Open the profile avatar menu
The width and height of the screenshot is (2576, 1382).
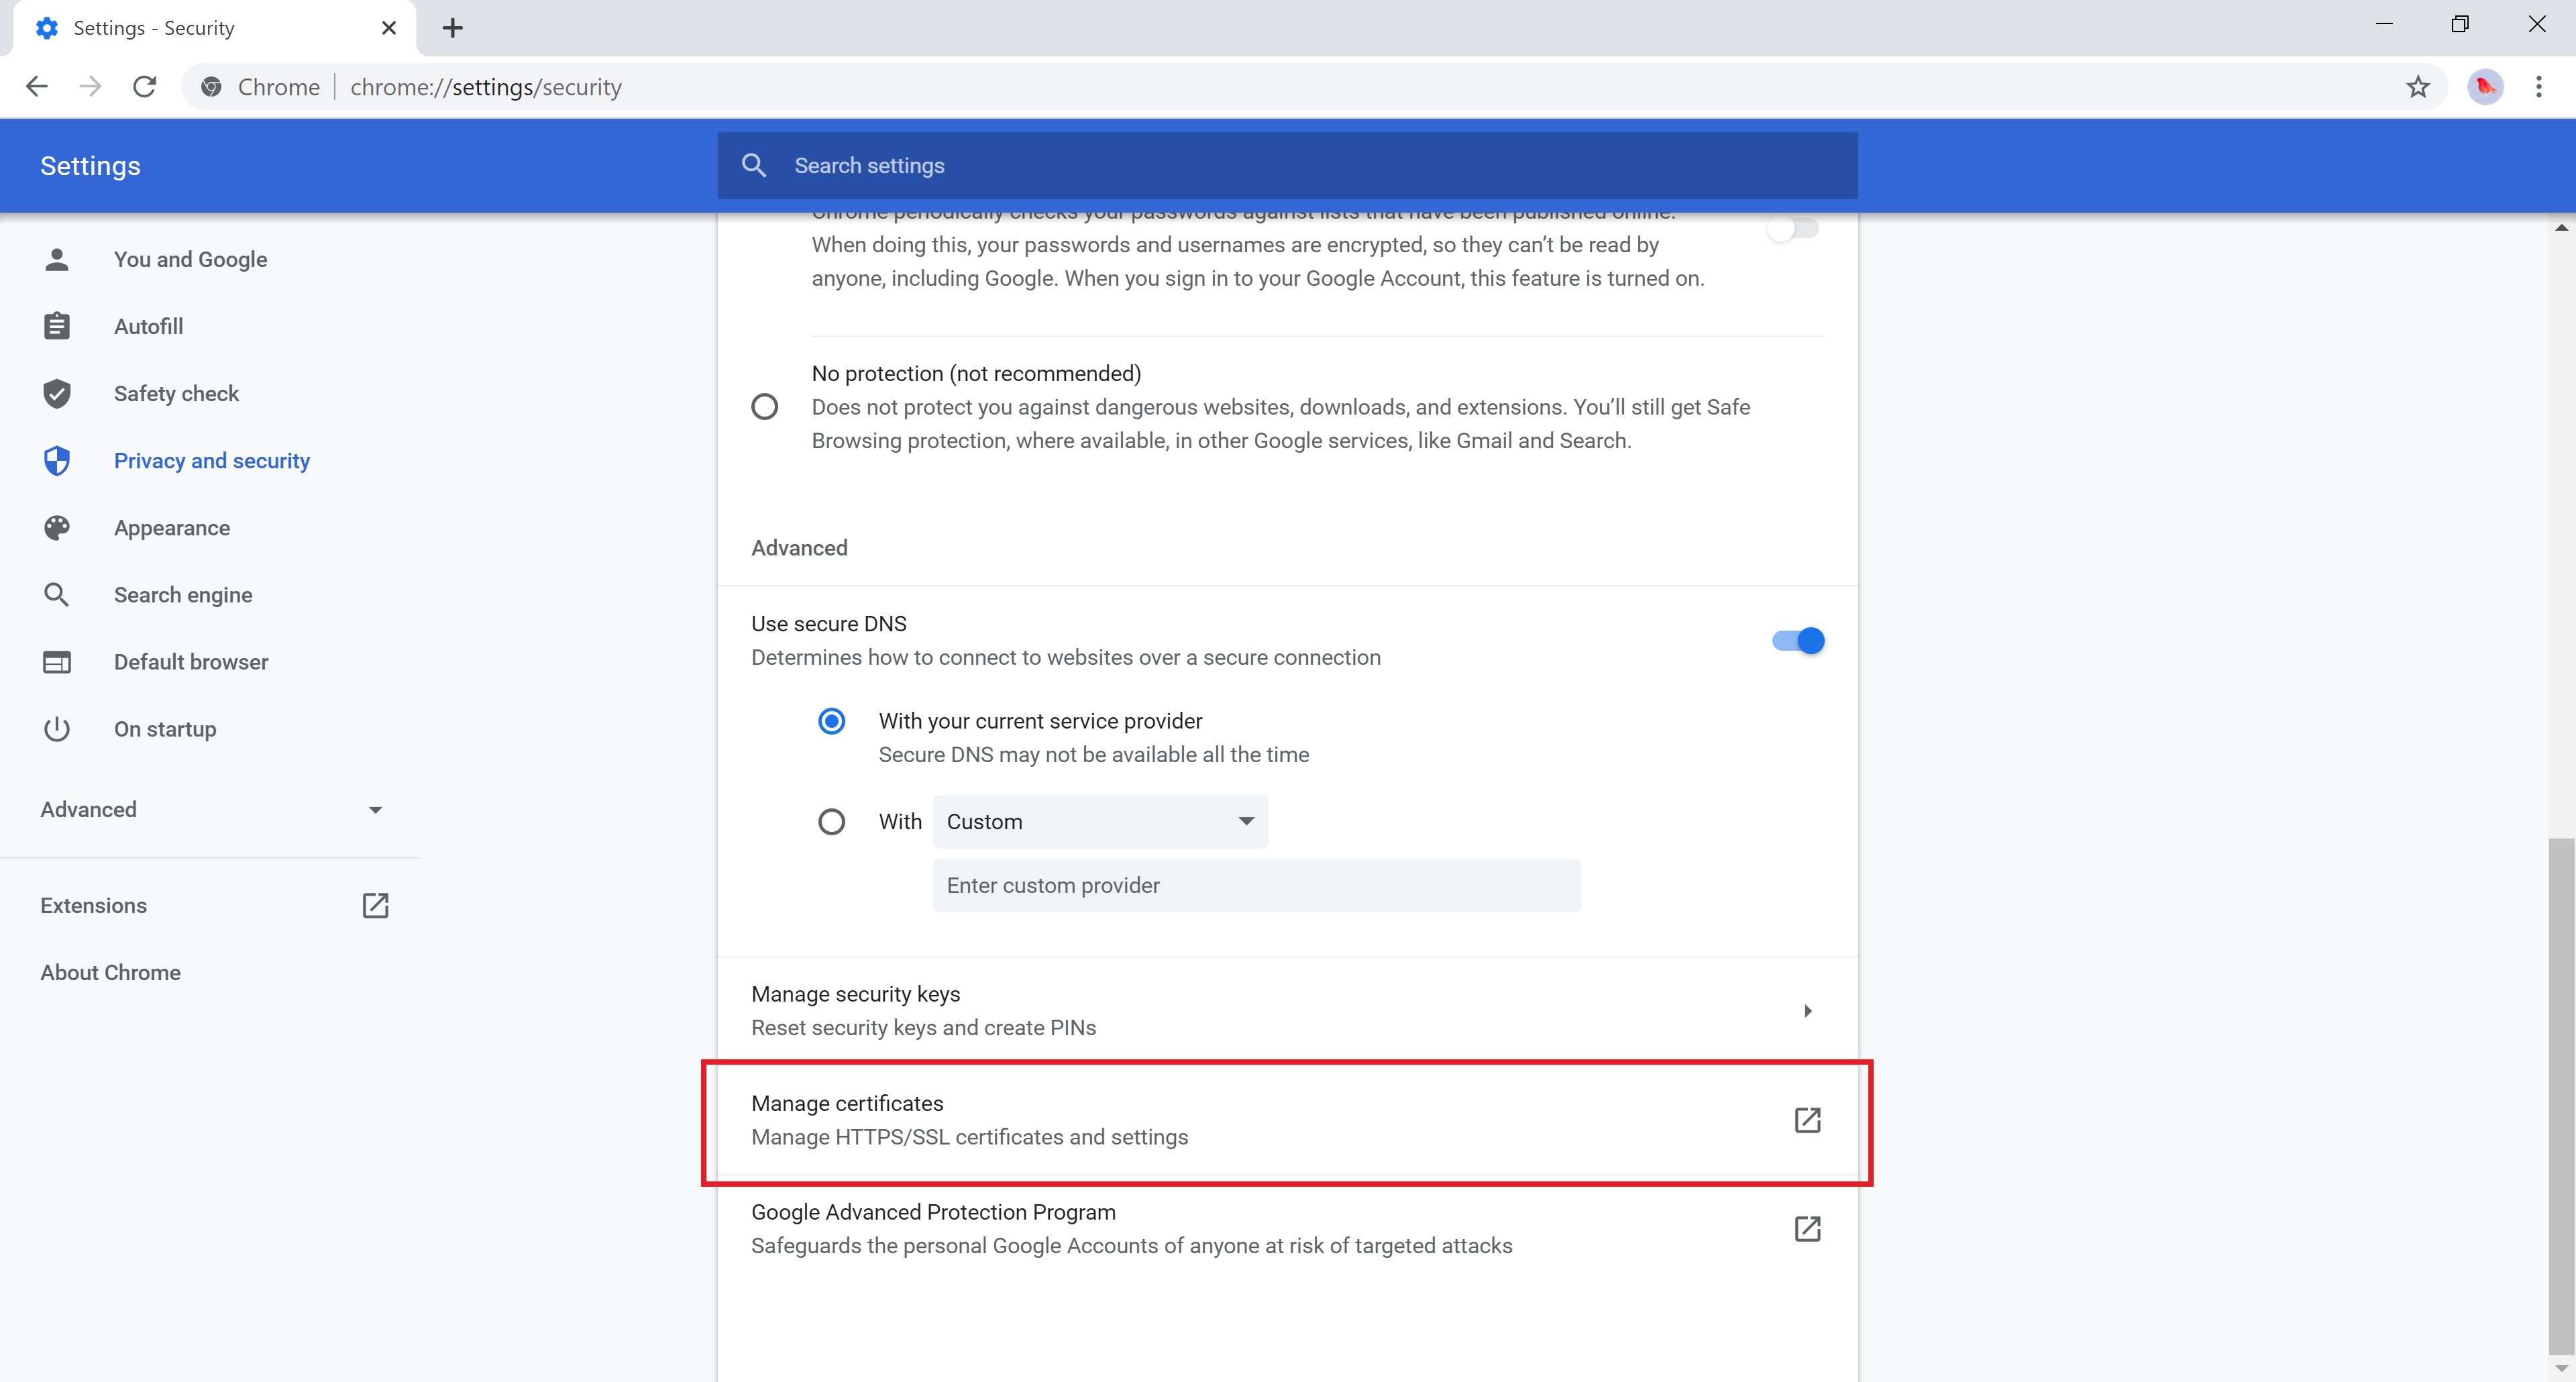(x=2485, y=87)
